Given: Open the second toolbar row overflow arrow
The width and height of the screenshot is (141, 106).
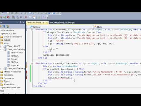Looking at the screenshot, I should coord(48,18).
